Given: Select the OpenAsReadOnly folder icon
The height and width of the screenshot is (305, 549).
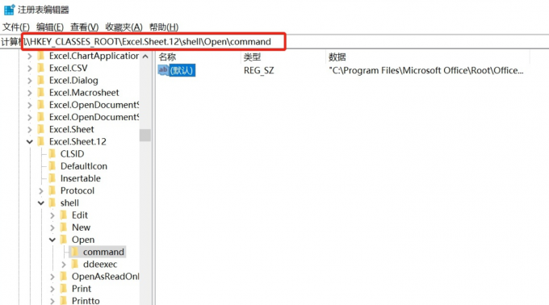Looking at the screenshot, I should (64, 276).
